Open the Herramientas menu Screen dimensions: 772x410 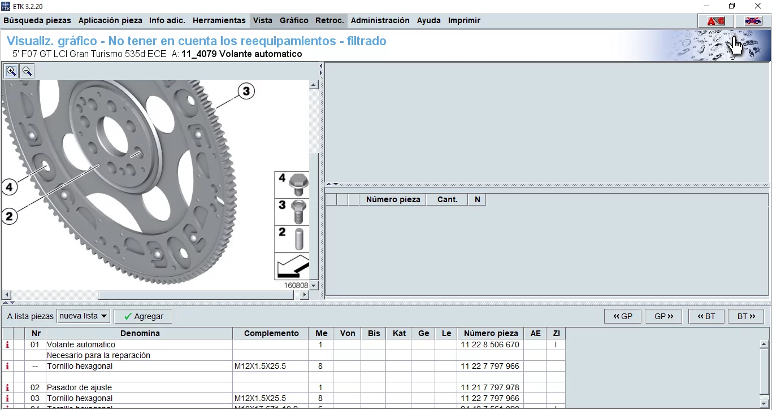(x=219, y=20)
